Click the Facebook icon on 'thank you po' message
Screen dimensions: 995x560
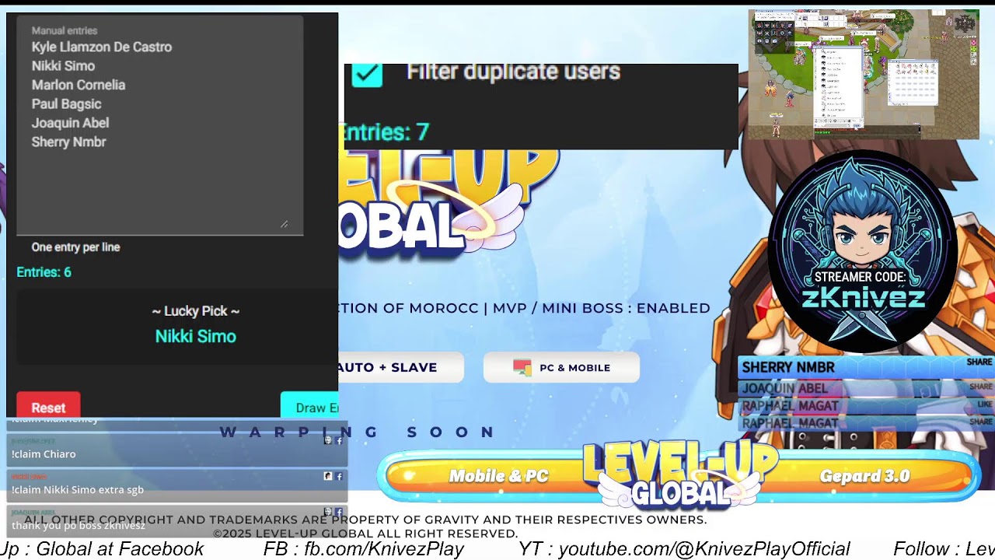tap(339, 512)
